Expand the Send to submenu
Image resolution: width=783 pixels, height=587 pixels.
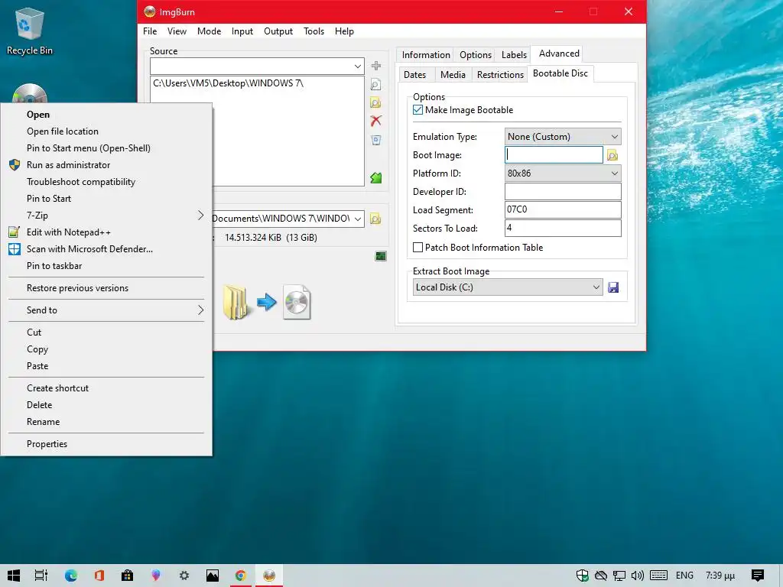click(201, 310)
